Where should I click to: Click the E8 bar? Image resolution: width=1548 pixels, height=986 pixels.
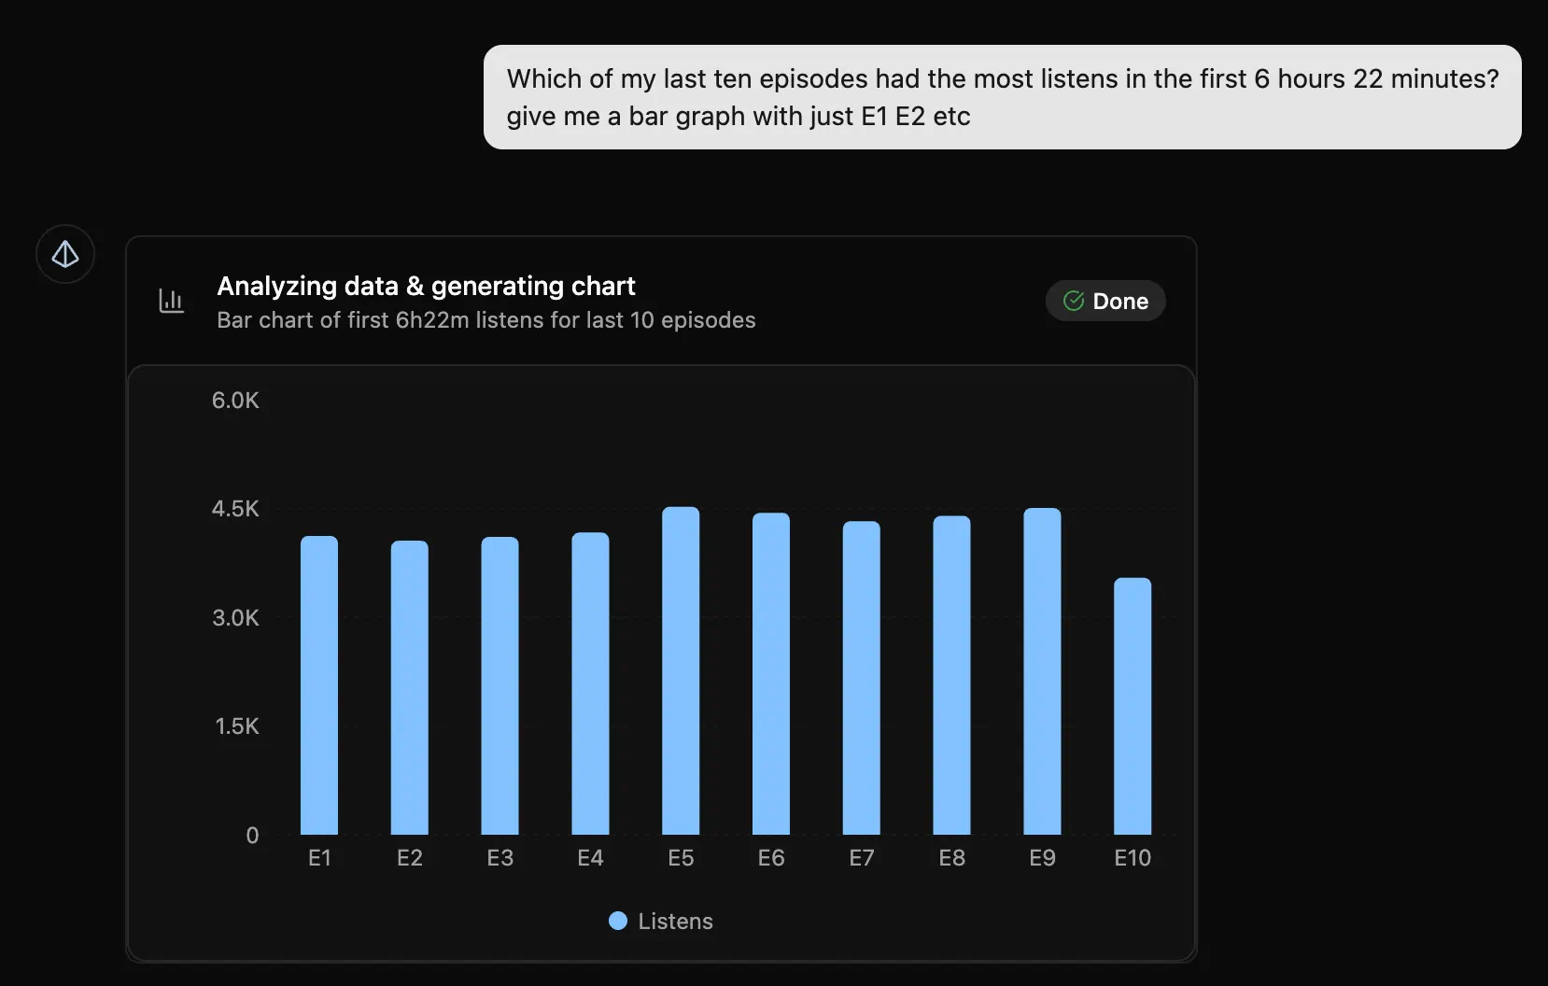click(x=951, y=676)
